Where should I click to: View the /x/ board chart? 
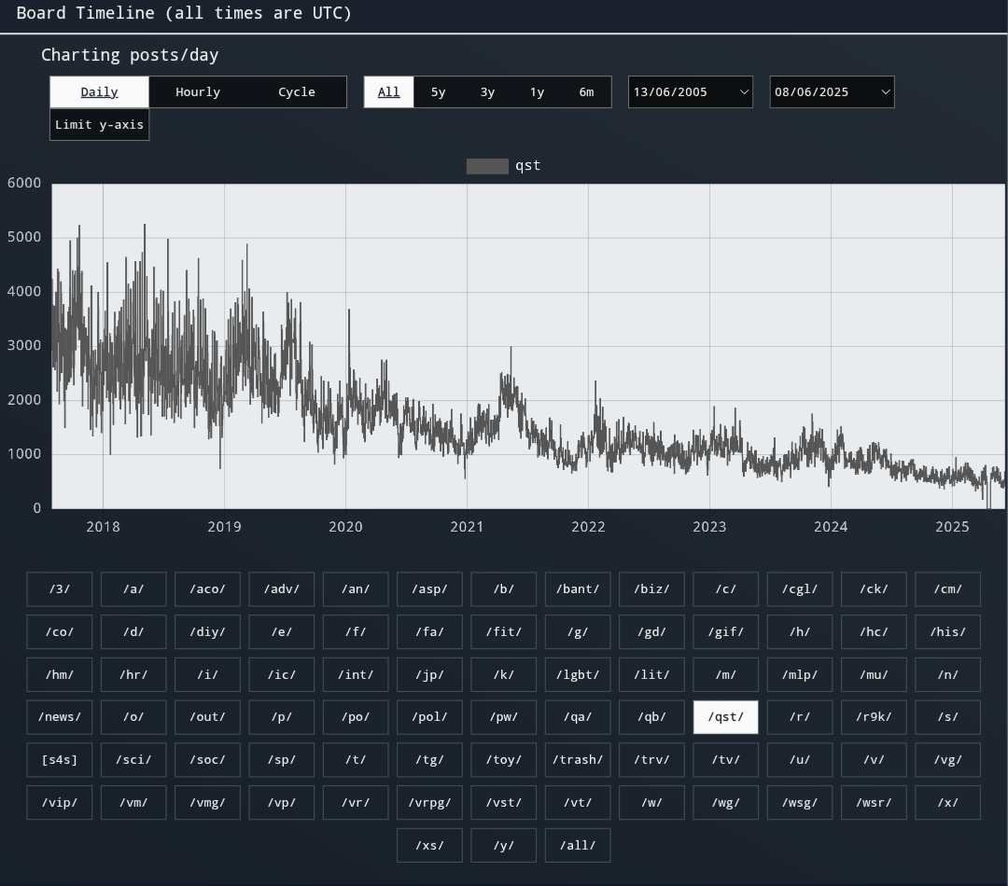[947, 802]
